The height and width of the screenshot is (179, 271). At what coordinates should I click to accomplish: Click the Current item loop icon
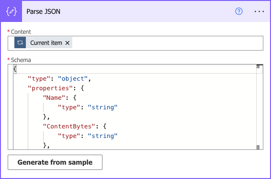[x=20, y=42]
